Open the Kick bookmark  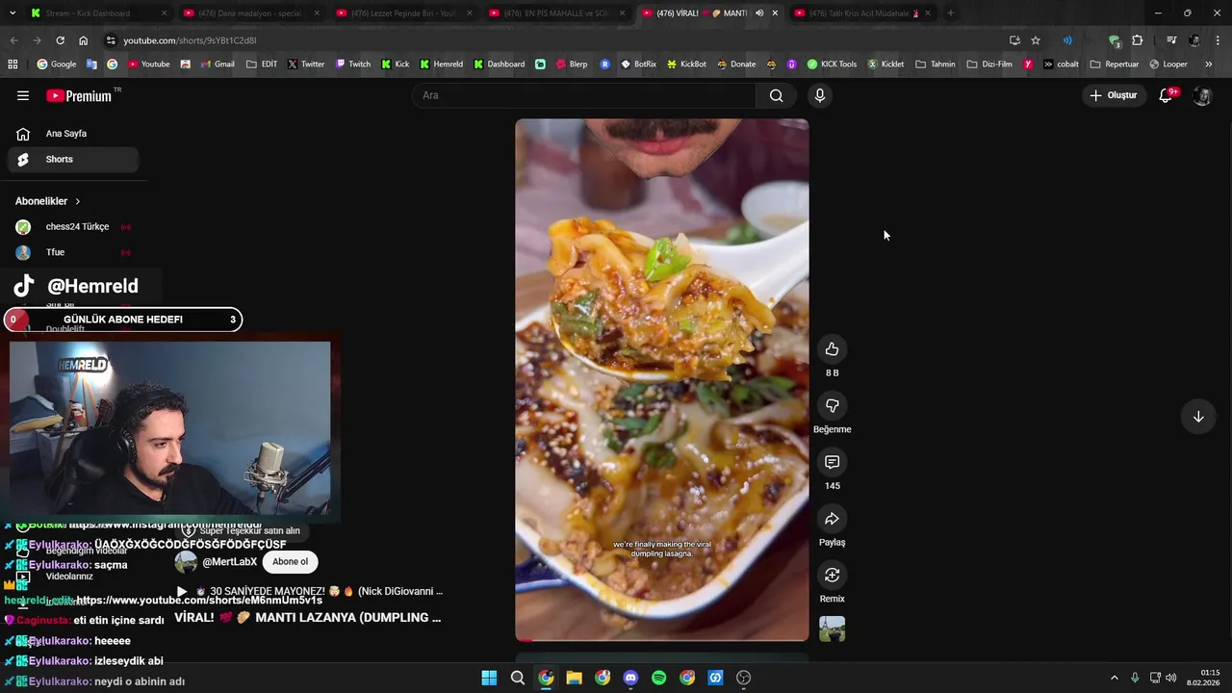[396, 64]
